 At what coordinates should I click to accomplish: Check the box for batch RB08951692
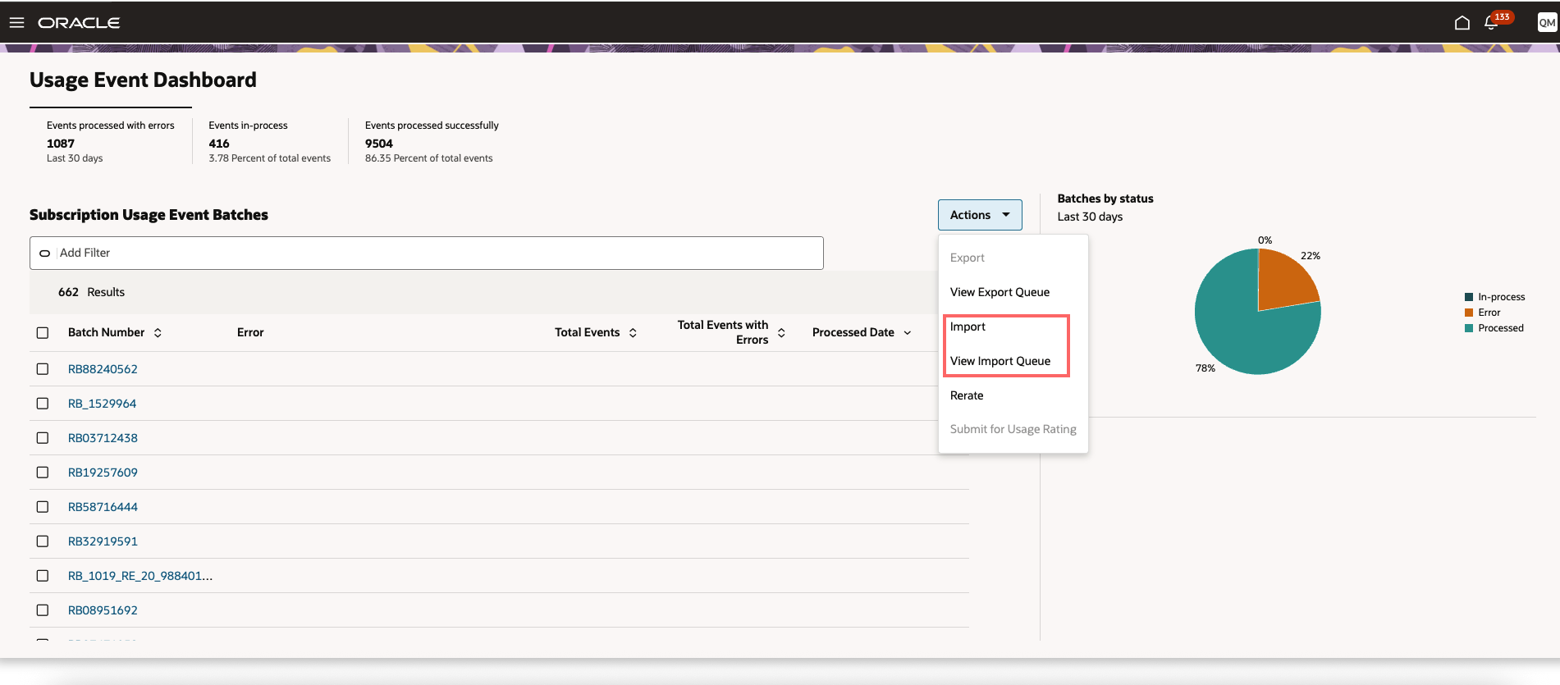pos(43,610)
